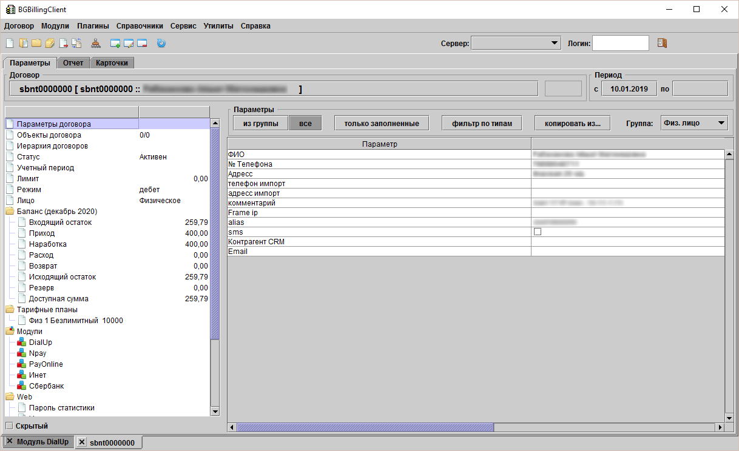Image resolution: width=739 pixels, height=451 pixels.
Task: Open the DialUp module in tree
Action: 40,342
